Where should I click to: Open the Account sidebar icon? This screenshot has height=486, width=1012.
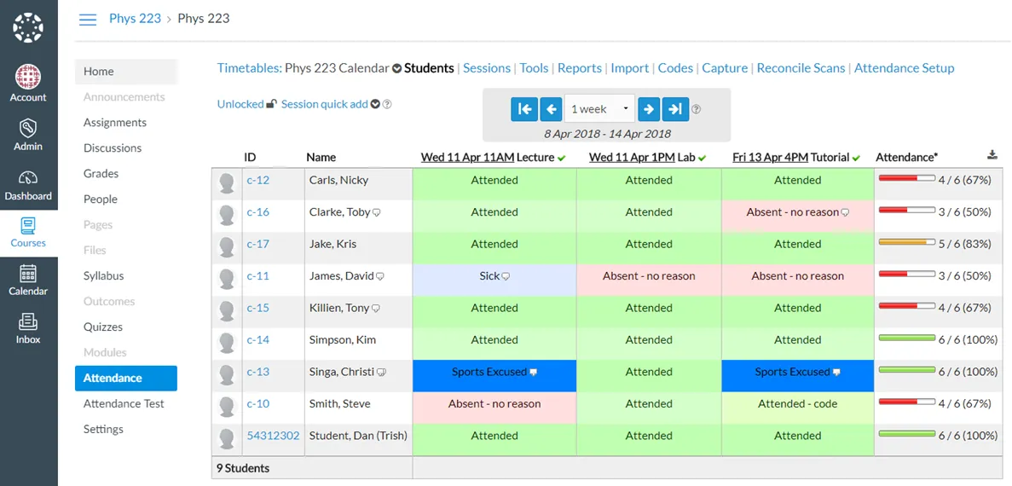(28, 84)
